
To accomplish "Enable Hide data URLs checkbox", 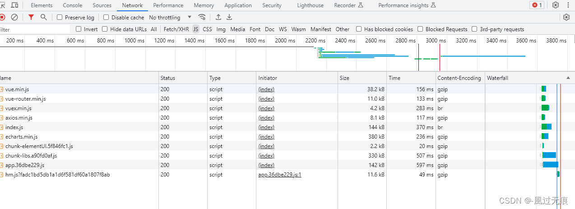I will click(105, 29).
